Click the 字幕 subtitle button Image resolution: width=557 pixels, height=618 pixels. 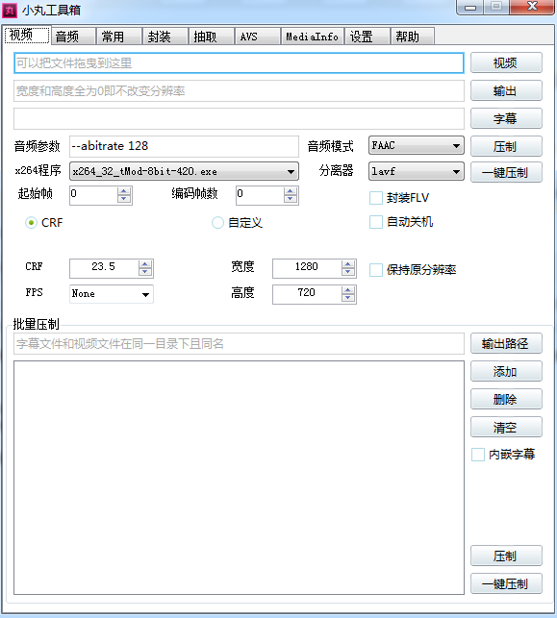[x=506, y=118]
